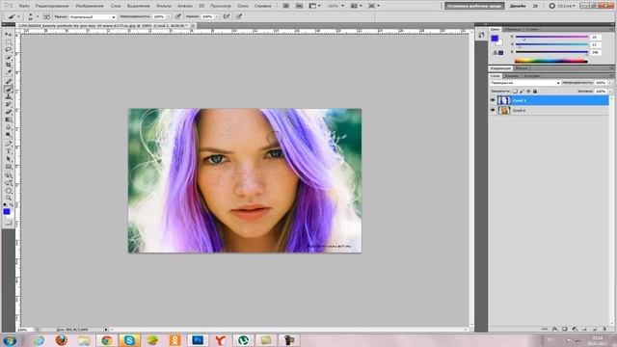Select the Основная рабочая среда workspace
Image resolution: width=617 pixels, height=347 pixels.
point(474,6)
